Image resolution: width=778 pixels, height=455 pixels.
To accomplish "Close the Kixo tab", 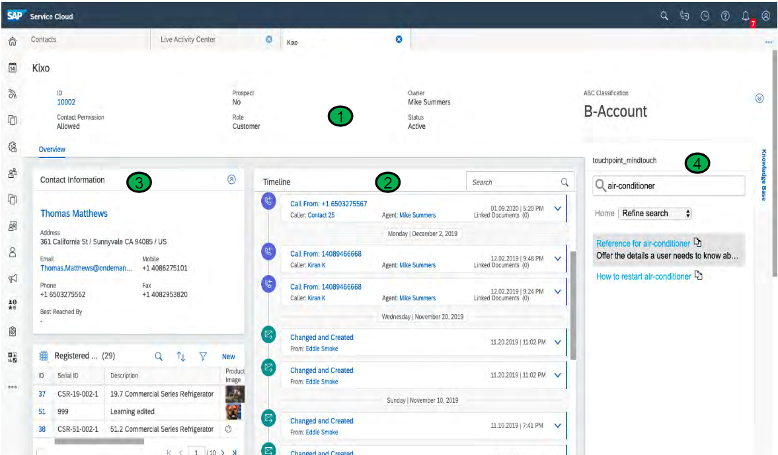I will point(399,39).
